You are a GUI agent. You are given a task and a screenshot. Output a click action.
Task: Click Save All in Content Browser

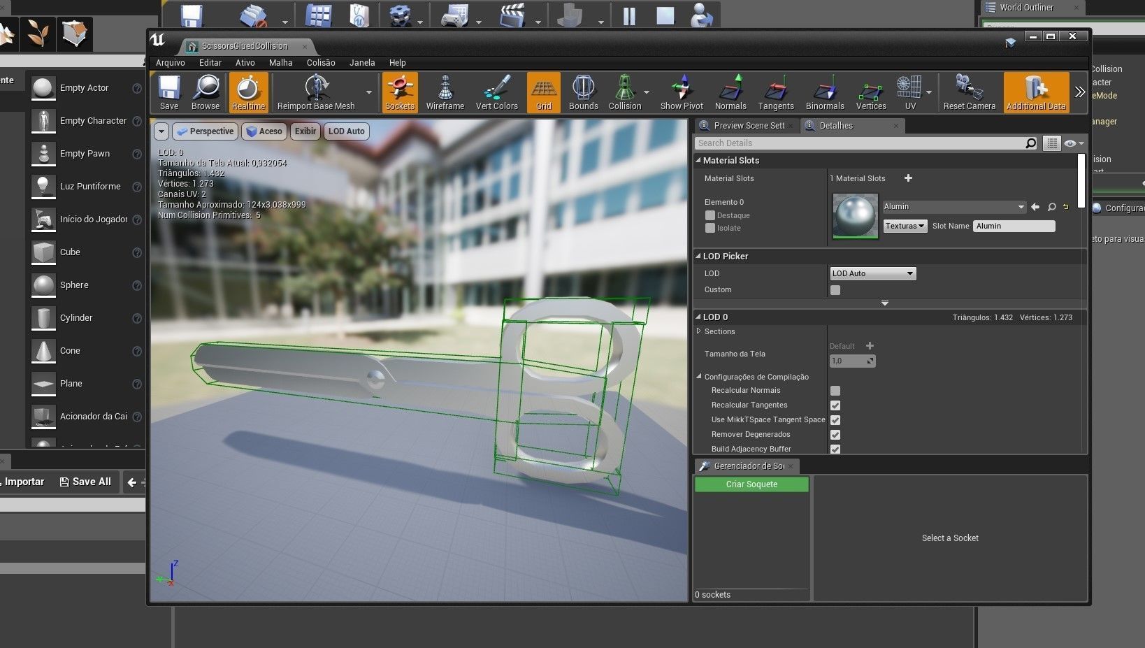pyautogui.click(x=85, y=482)
